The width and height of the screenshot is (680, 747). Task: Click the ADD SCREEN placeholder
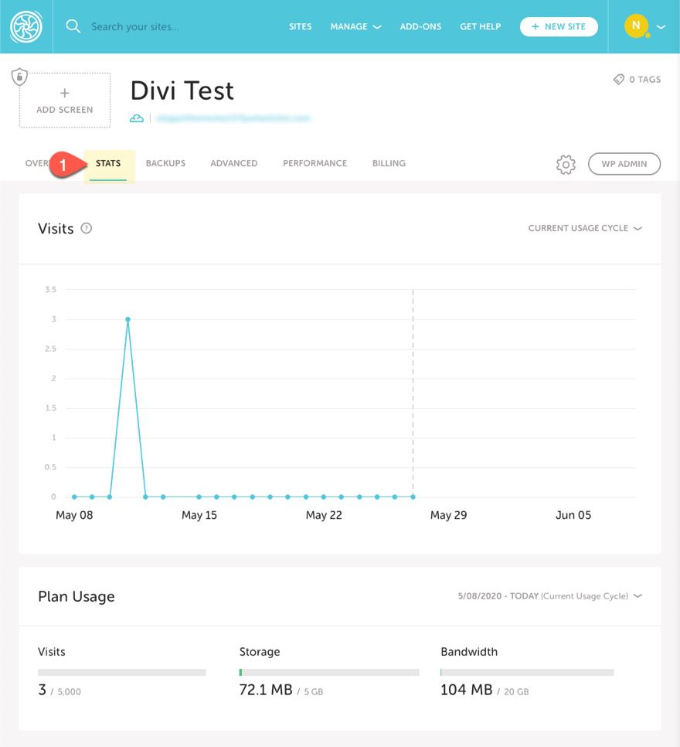click(65, 100)
